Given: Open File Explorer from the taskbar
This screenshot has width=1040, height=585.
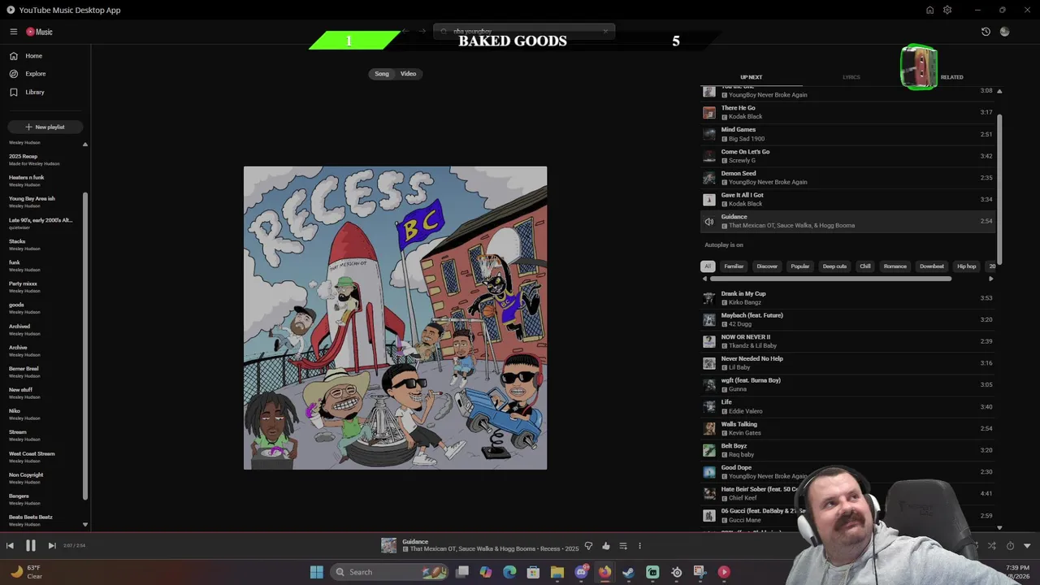Looking at the screenshot, I should (557, 572).
